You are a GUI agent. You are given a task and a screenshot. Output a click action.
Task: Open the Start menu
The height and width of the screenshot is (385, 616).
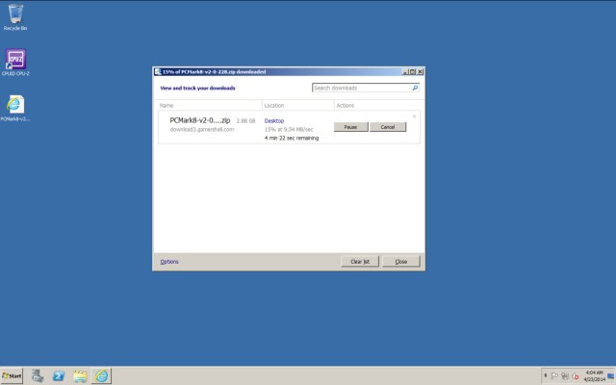12,376
